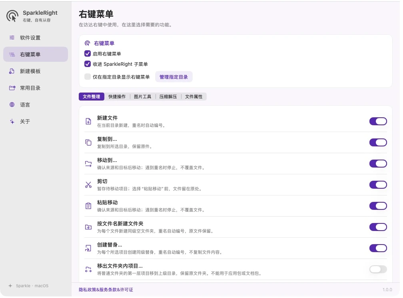Click the 粘贴移动 clipboard icon
Screen dimensions: 403x298
[88, 206]
